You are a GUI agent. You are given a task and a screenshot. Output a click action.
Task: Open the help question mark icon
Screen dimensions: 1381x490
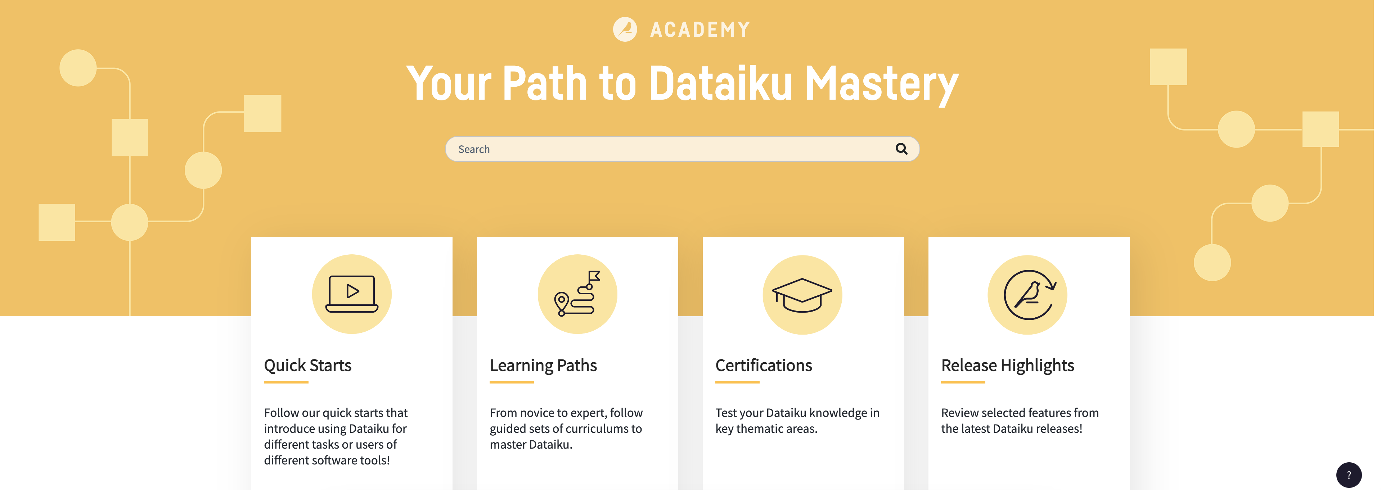1349,475
